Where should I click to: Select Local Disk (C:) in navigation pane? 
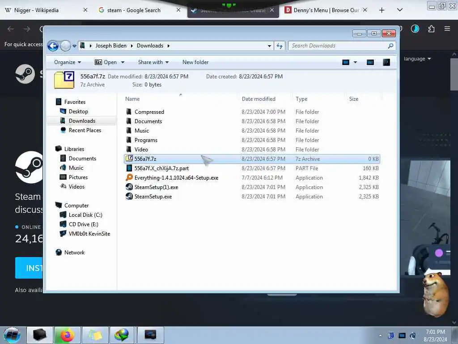tap(85, 215)
